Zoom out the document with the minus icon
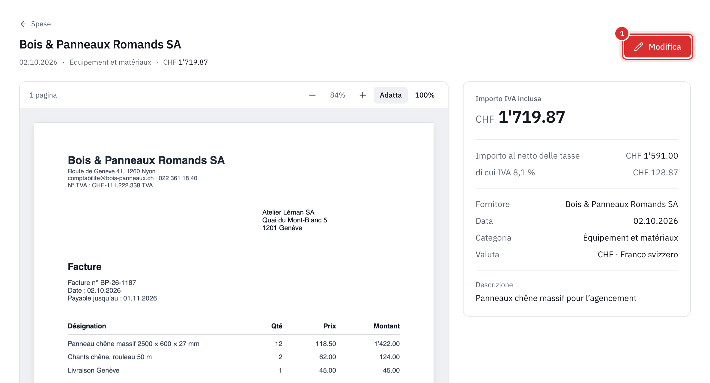710x383 pixels. [x=312, y=95]
